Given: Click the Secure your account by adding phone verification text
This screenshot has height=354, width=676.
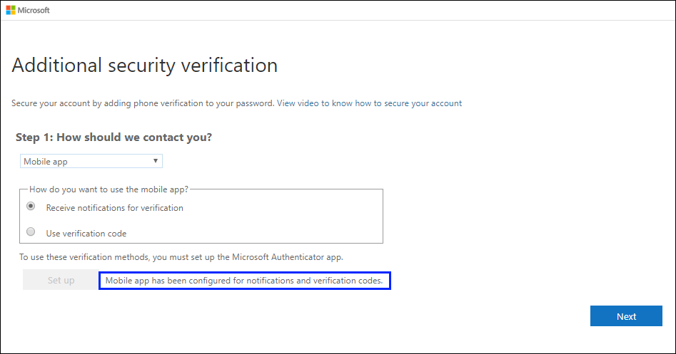Looking at the screenshot, I should (x=143, y=103).
